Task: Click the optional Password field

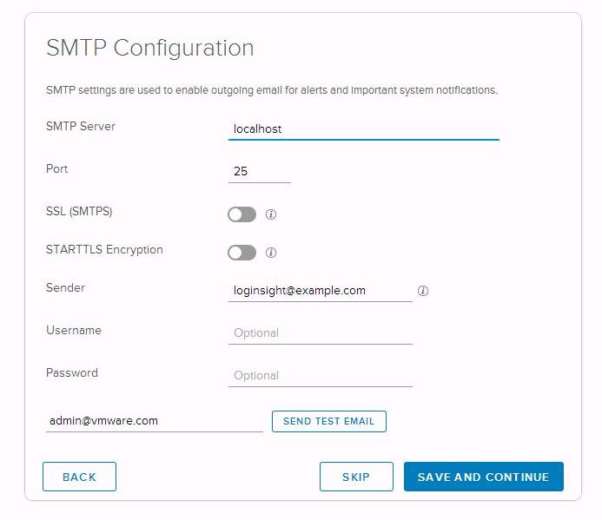Action: coord(320,375)
